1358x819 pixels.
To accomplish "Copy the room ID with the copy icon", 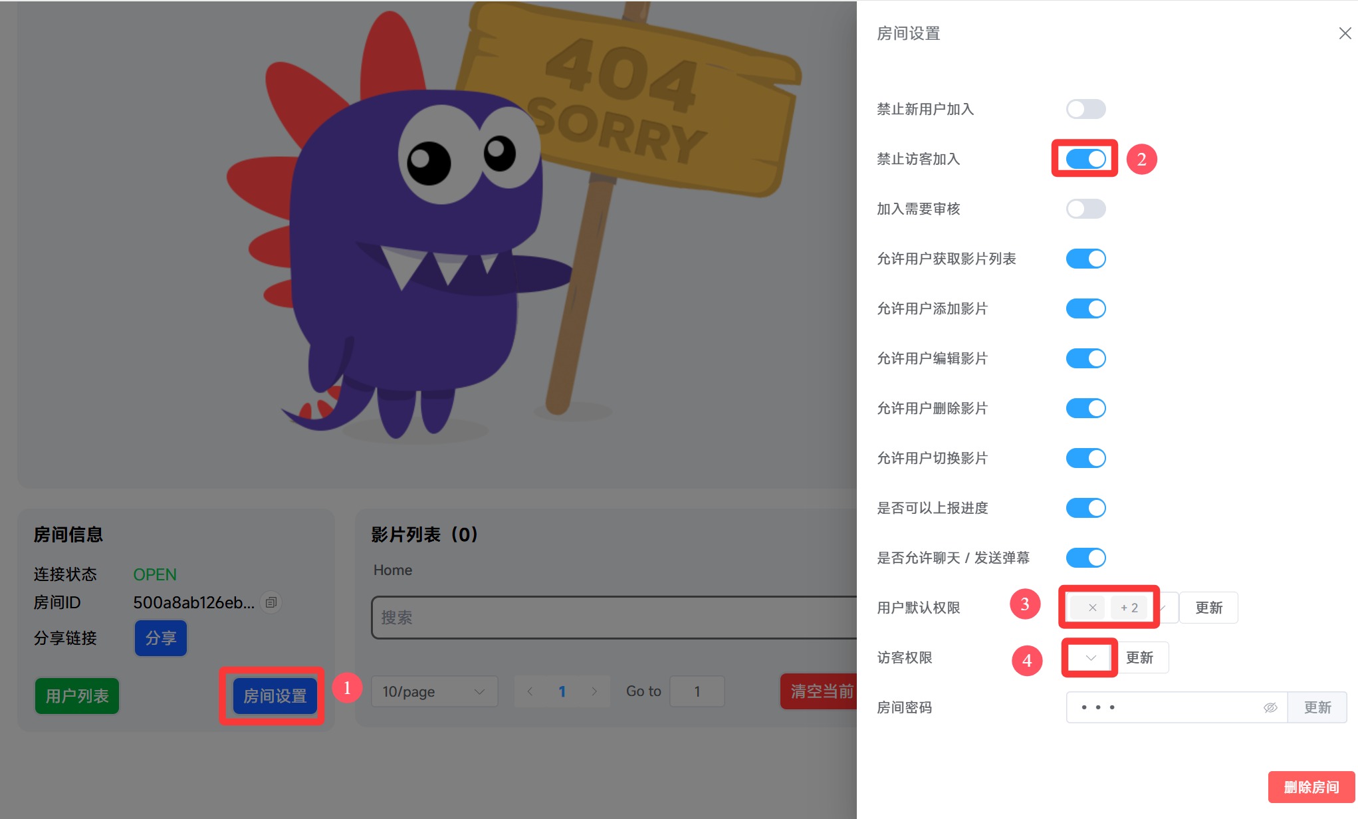I will pos(271,602).
